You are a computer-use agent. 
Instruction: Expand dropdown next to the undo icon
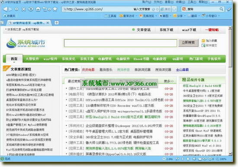tap(49, 9)
